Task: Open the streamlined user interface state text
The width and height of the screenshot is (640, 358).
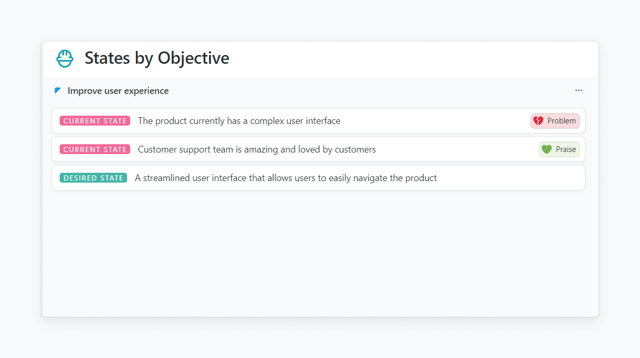Action: [286, 178]
